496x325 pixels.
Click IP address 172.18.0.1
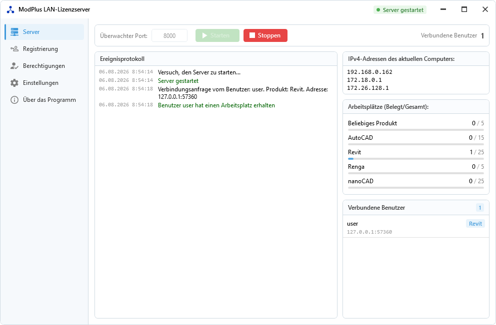coord(364,80)
